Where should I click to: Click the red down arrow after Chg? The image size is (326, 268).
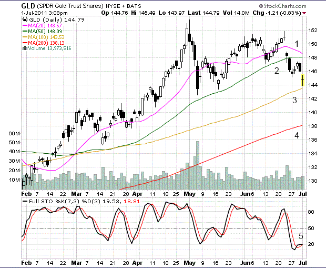320,12
